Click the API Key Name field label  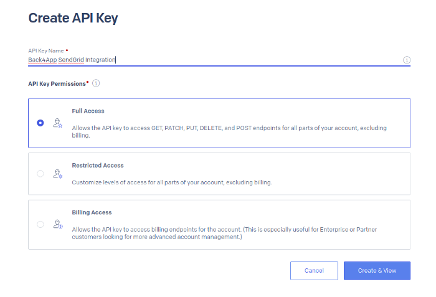coord(46,51)
